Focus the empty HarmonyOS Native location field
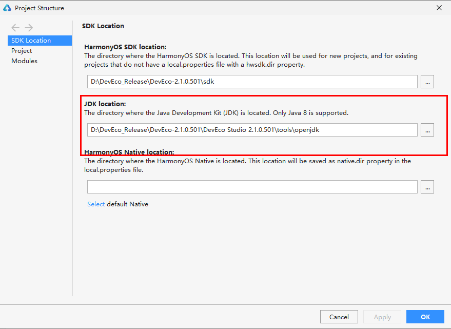The width and height of the screenshot is (451, 329). pos(252,187)
